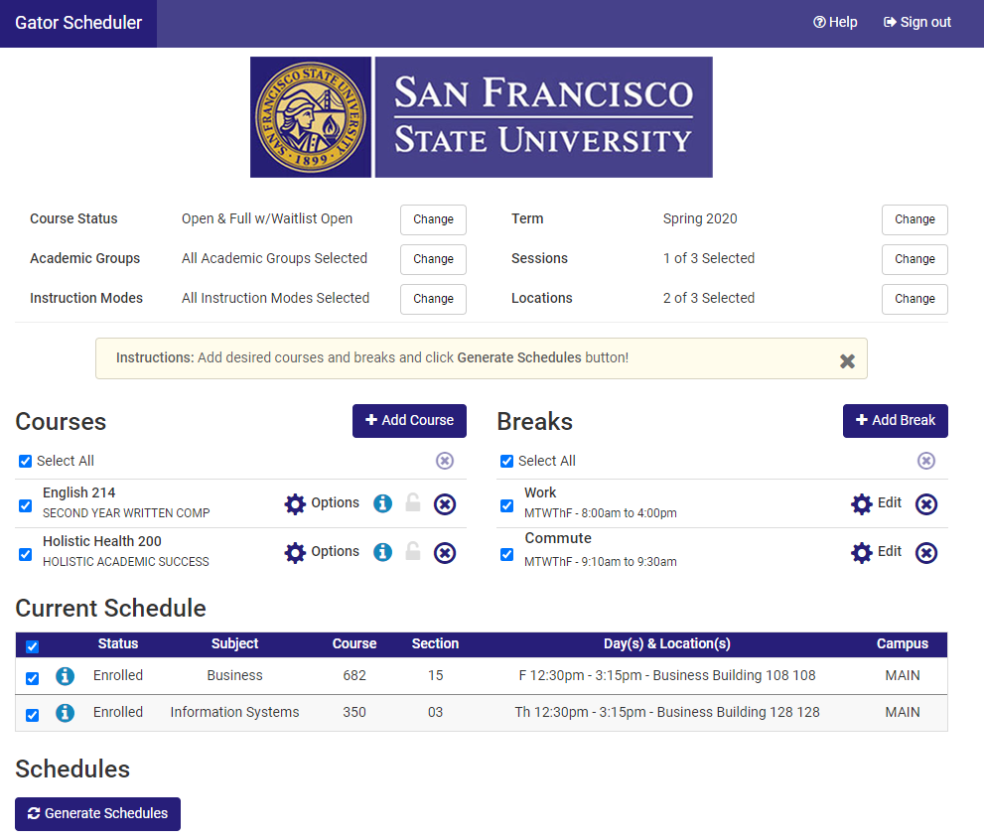Sign out of Gator Scheduler
This screenshot has width=984, height=840.
point(916,21)
